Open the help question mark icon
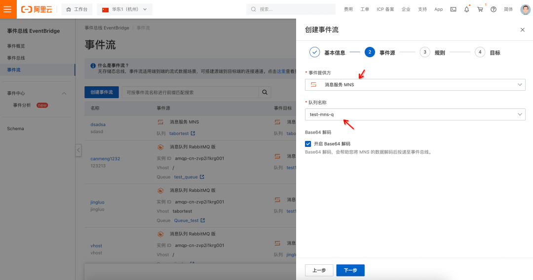Image resolution: width=533 pixels, height=280 pixels. (493, 9)
